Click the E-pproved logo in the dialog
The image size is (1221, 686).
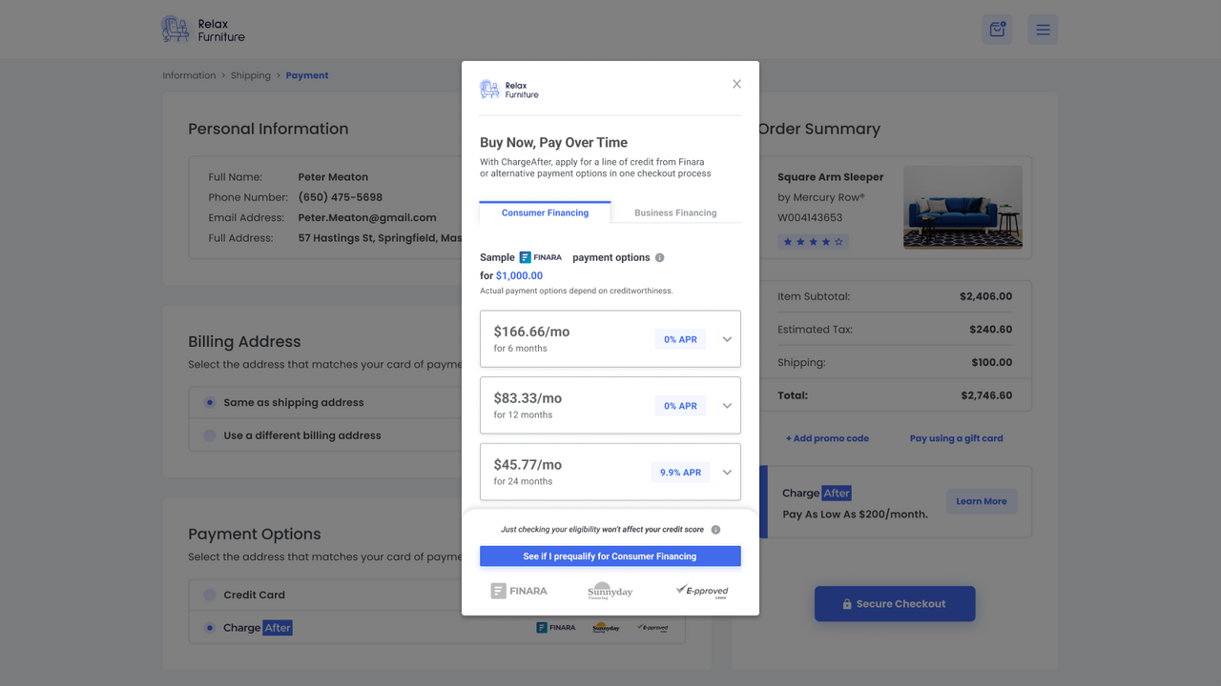[702, 591]
